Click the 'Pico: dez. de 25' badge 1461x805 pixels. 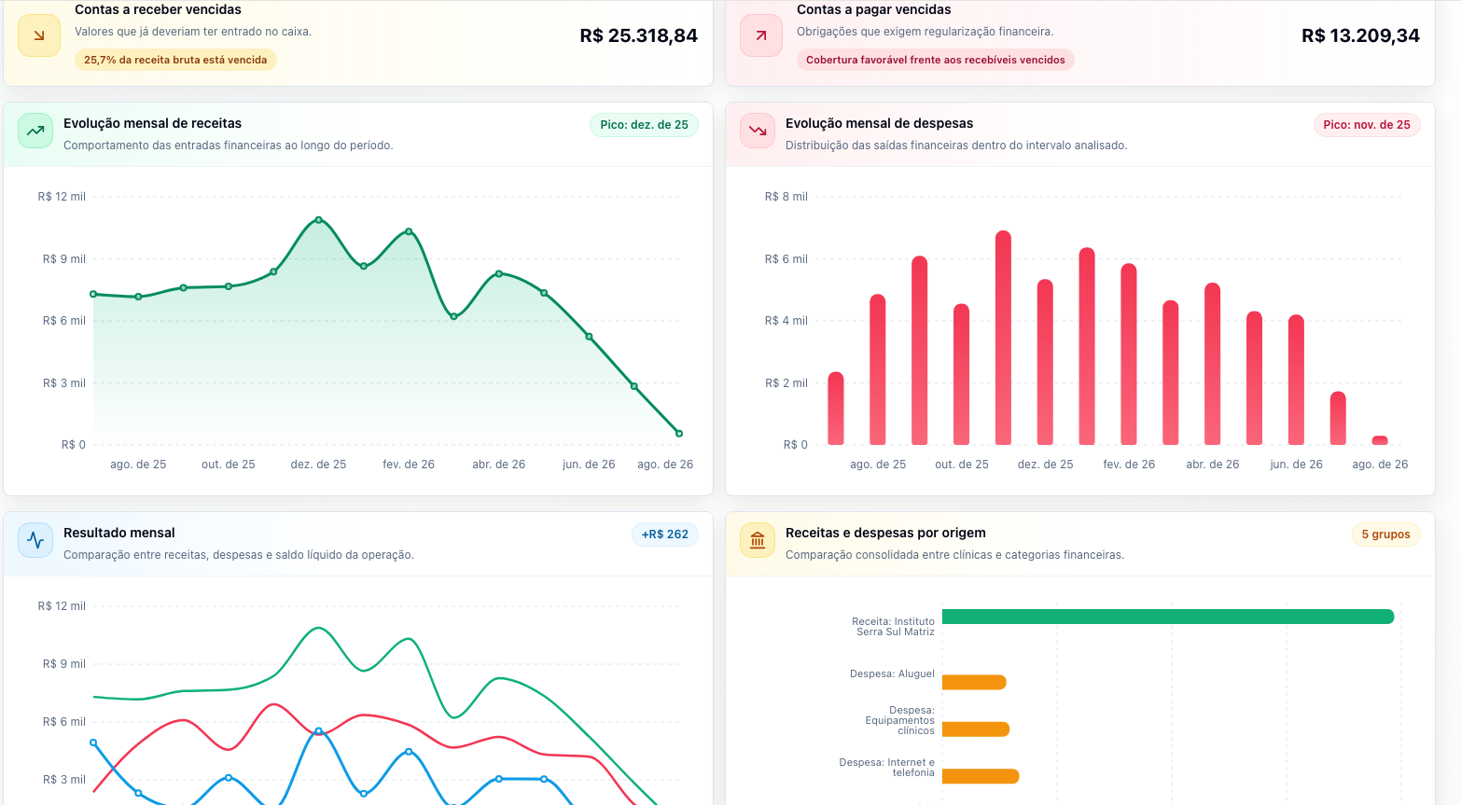(x=644, y=125)
